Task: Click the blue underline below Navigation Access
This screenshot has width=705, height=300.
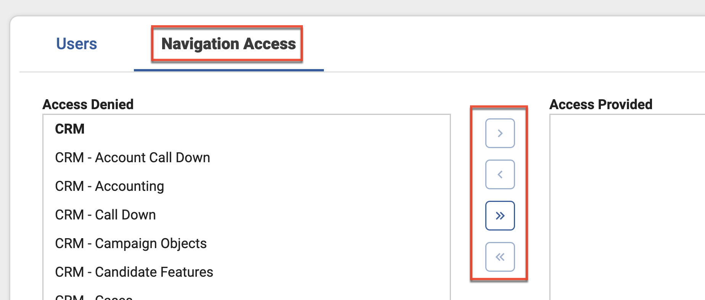Action: click(229, 70)
